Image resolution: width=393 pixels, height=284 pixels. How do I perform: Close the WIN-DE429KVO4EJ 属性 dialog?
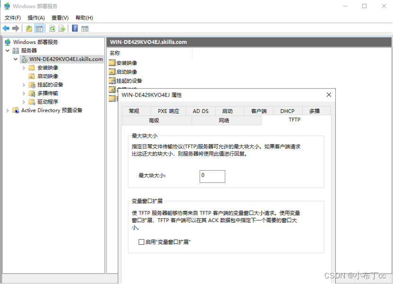[x=329, y=95]
